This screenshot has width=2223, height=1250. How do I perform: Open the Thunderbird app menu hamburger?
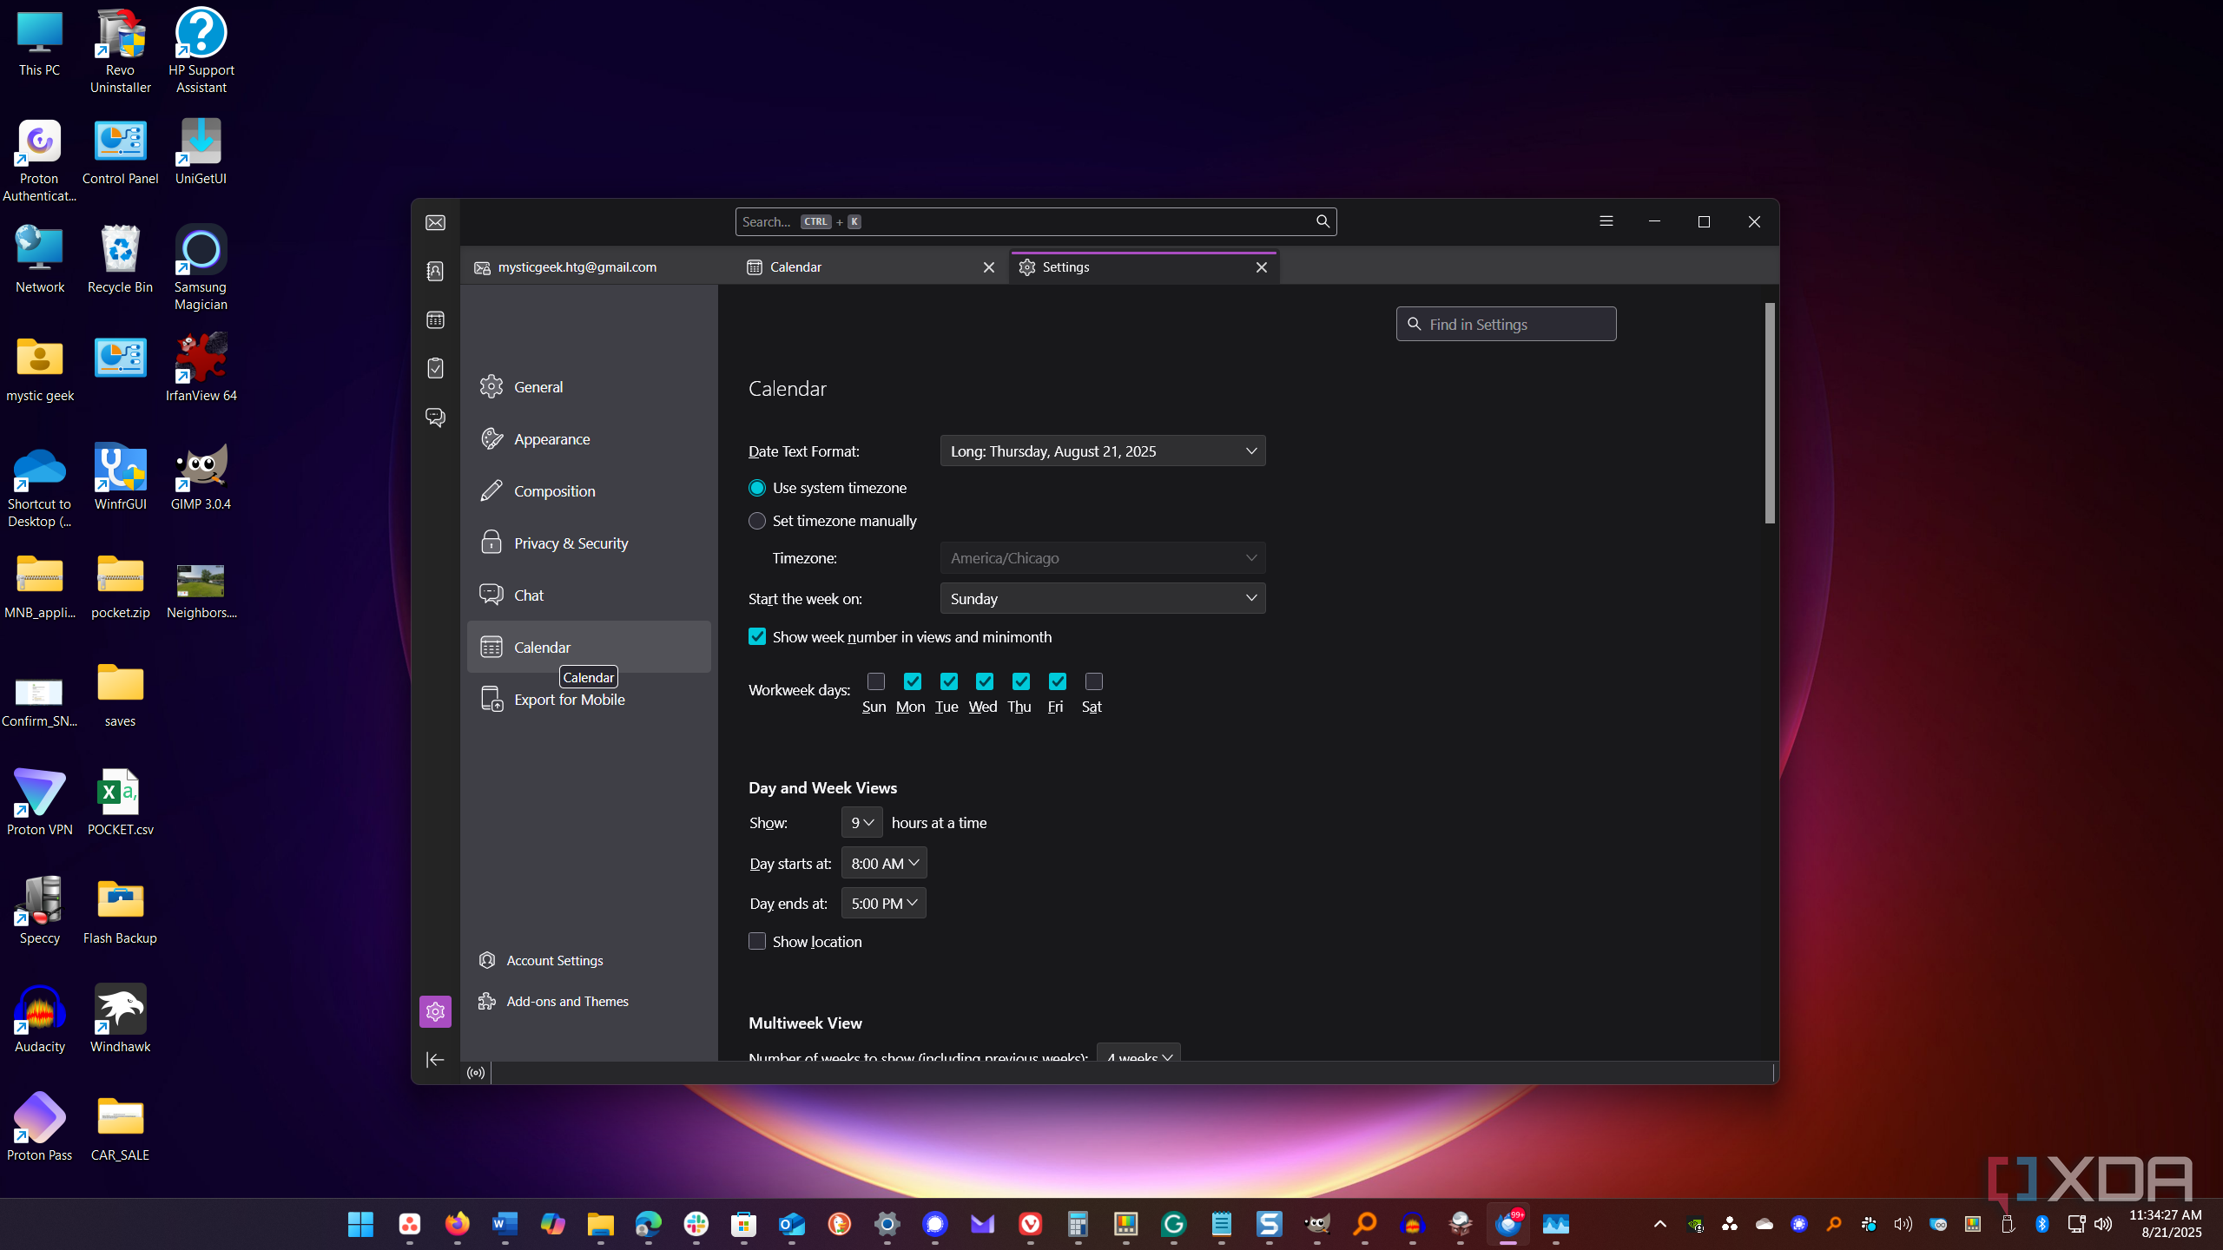1606,221
